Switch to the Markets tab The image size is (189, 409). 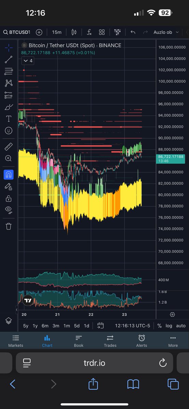[16, 341]
